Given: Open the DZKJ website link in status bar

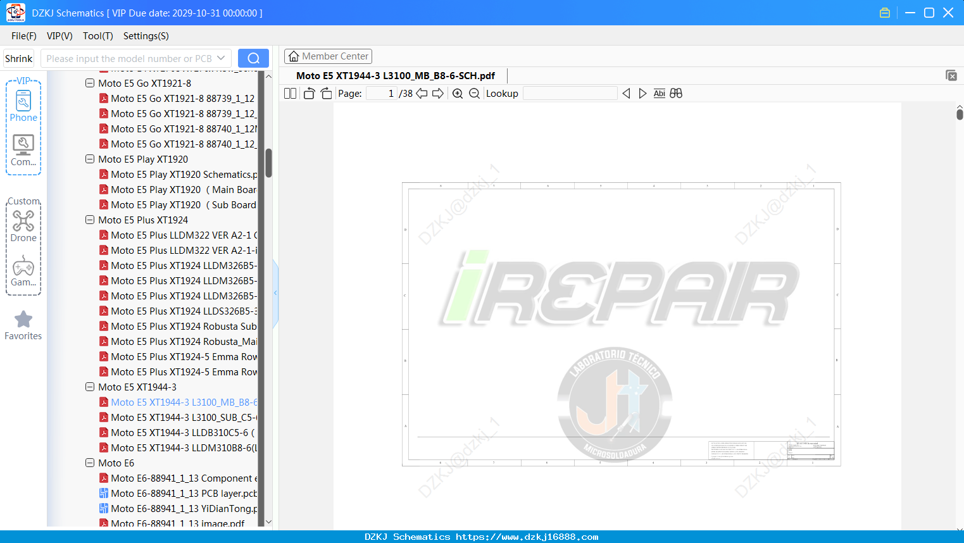Looking at the screenshot, I should click(x=527, y=537).
